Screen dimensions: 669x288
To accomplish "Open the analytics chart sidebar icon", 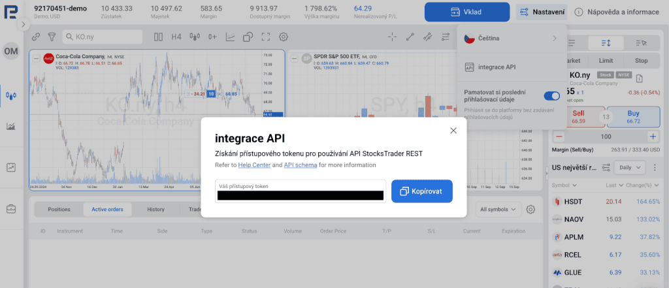I will tap(11, 167).
